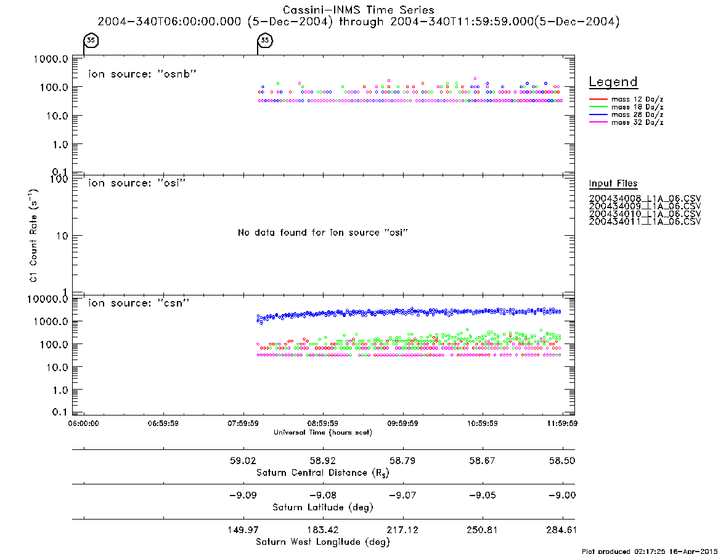The width and height of the screenshot is (718, 554).
Task: Click the ion source "csn" panel label
Action: point(139,303)
